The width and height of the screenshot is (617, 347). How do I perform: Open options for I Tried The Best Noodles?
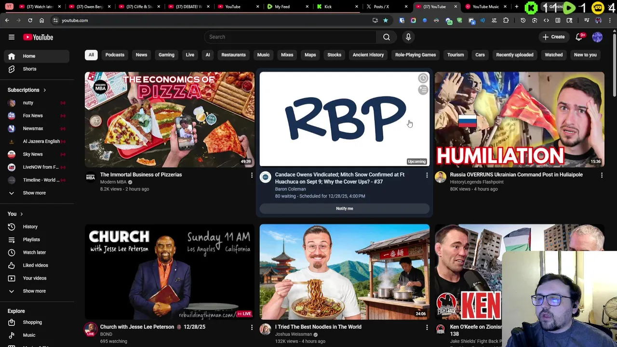coord(427,328)
